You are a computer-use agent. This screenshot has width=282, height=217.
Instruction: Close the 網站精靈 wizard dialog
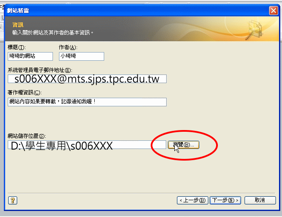tap(273, 11)
